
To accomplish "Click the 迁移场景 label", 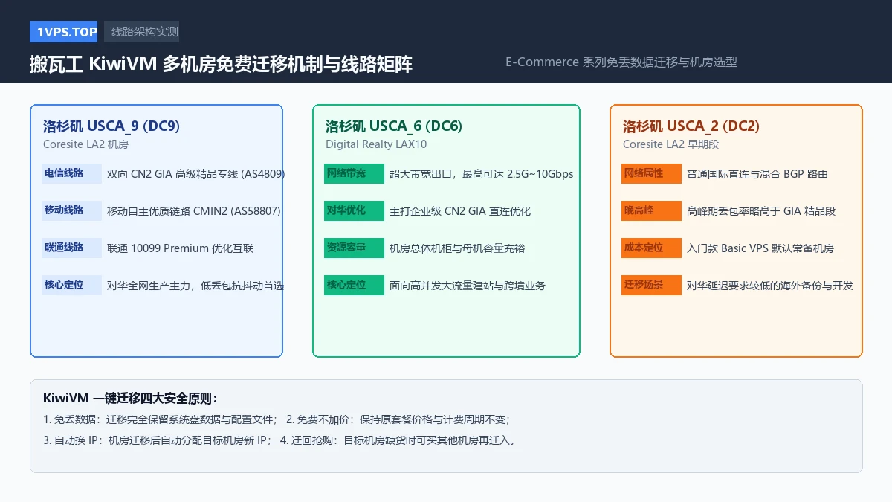I will [x=652, y=286].
